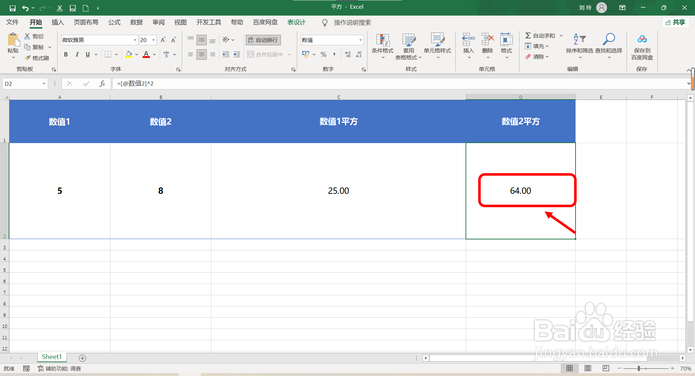Add a new worksheet
Viewport: 695px width, 376px height.
(83, 358)
